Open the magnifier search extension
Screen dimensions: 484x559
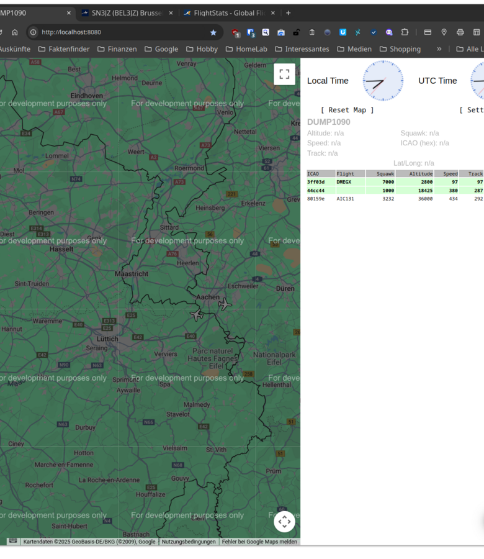point(266,32)
